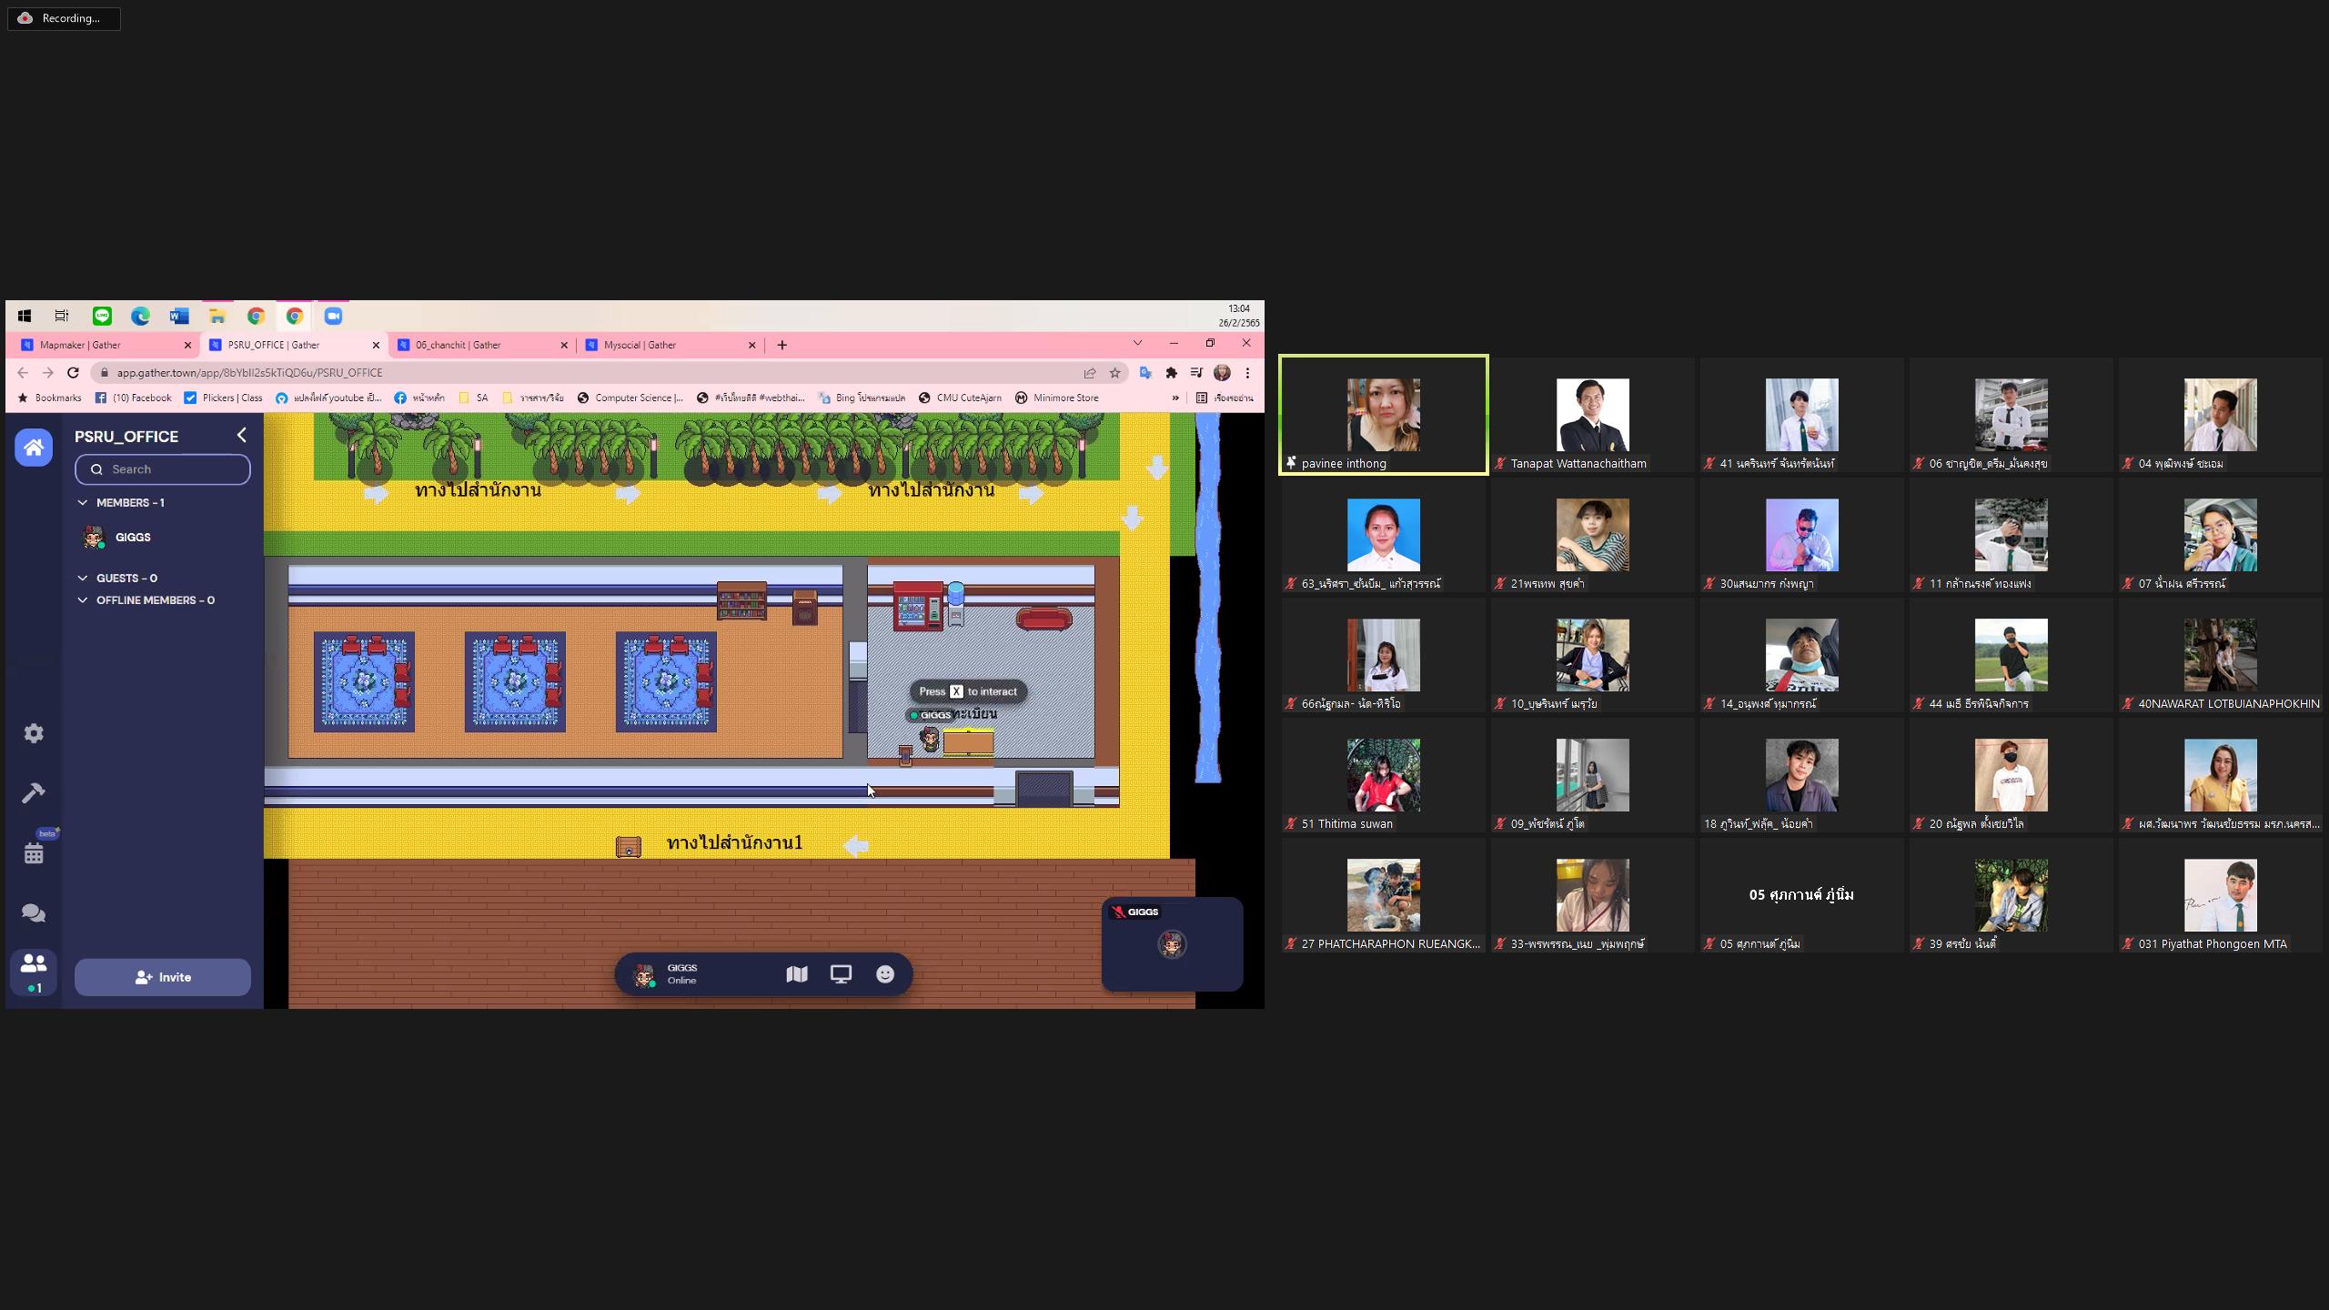Viewport: 2329px width, 1310px height.
Task: Collapse the GUESTS - 0 section
Action: (x=83, y=579)
